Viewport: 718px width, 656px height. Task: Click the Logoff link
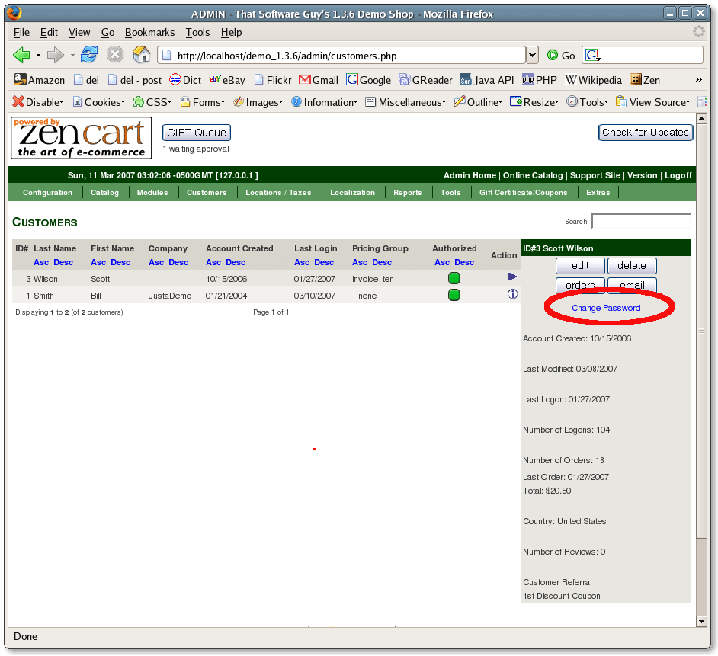pos(678,175)
